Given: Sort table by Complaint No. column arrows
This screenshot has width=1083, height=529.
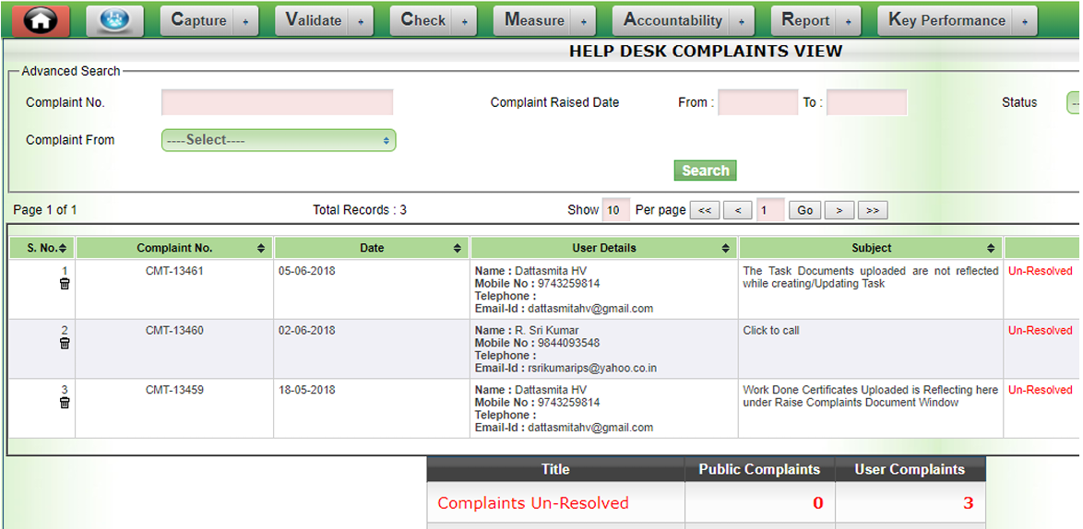Looking at the screenshot, I should pos(261,249).
